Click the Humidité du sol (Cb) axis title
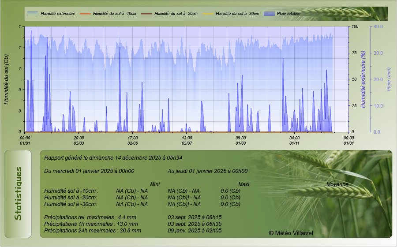The height and width of the screenshot is (247, 397). tap(6, 79)
